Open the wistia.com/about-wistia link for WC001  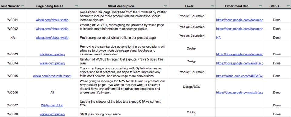pos(52,20)
